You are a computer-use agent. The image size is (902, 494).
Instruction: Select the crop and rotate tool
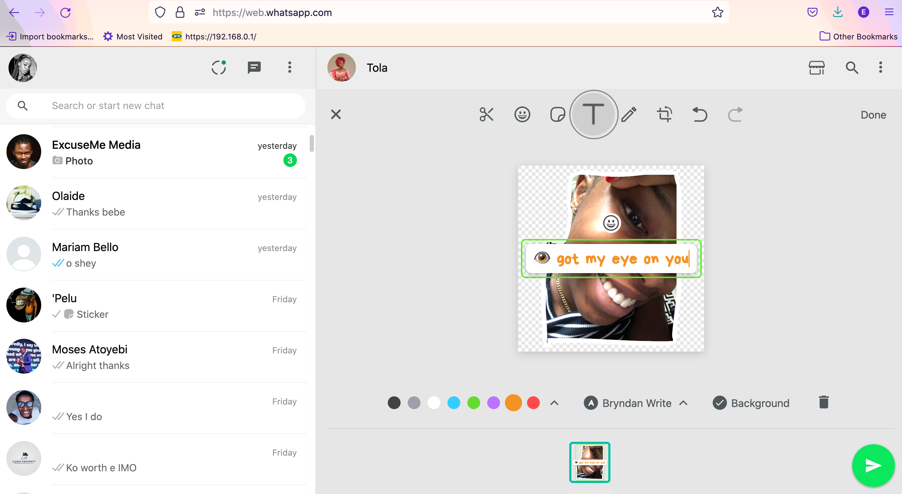point(664,114)
